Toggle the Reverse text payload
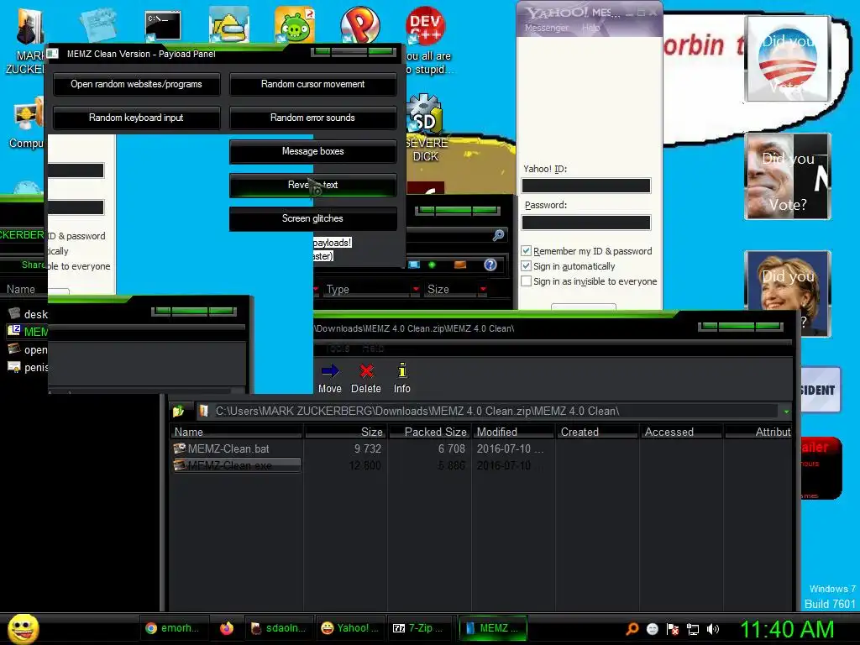 (x=312, y=185)
